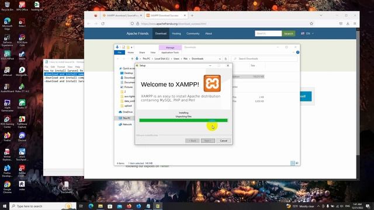The height and width of the screenshot is (210, 374).
Task: Open GeForce Experience desktop icon
Action: [7, 41]
